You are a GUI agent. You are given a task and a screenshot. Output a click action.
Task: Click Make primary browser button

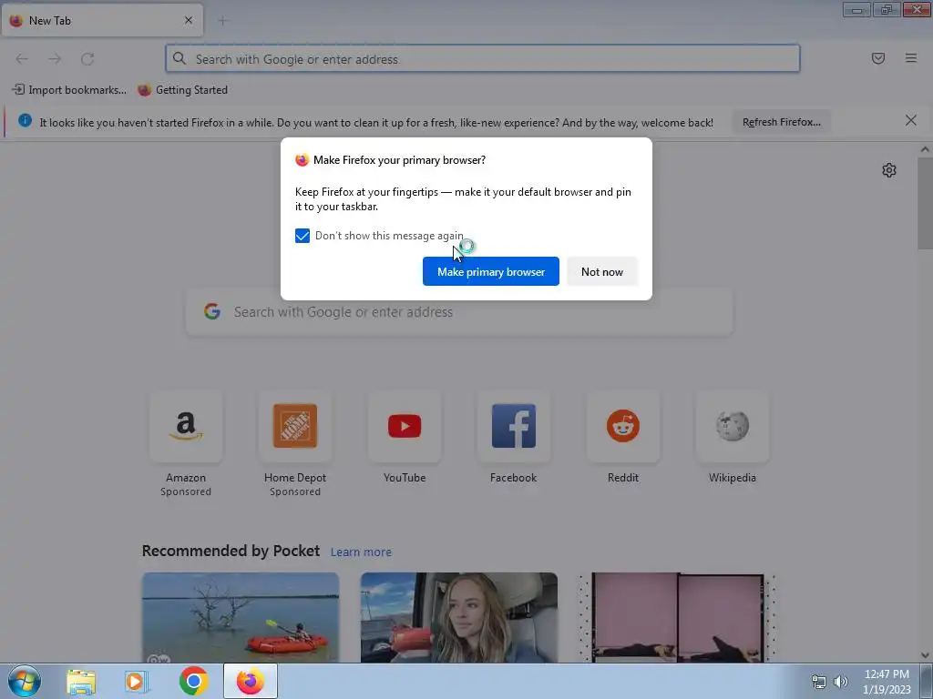[491, 271]
